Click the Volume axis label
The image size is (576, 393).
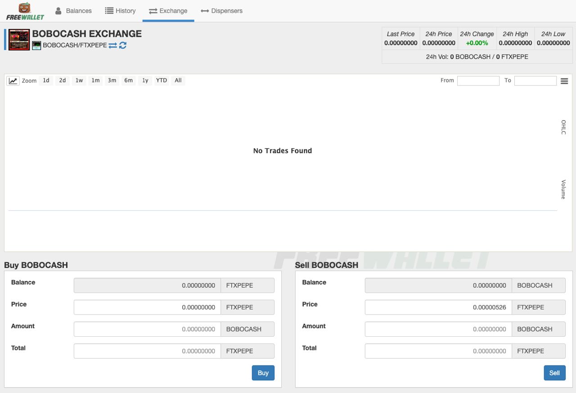[563, 190]
